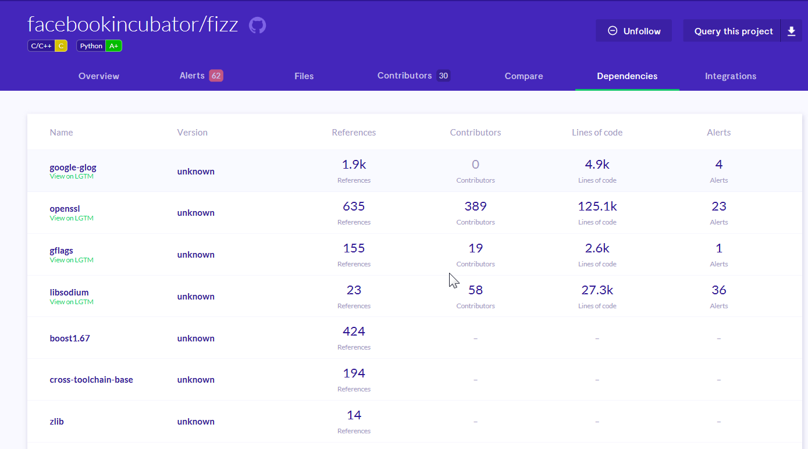Open the GitHub repository icon
Viewport: 808px width, 449px height.
[x=257, y=25]
